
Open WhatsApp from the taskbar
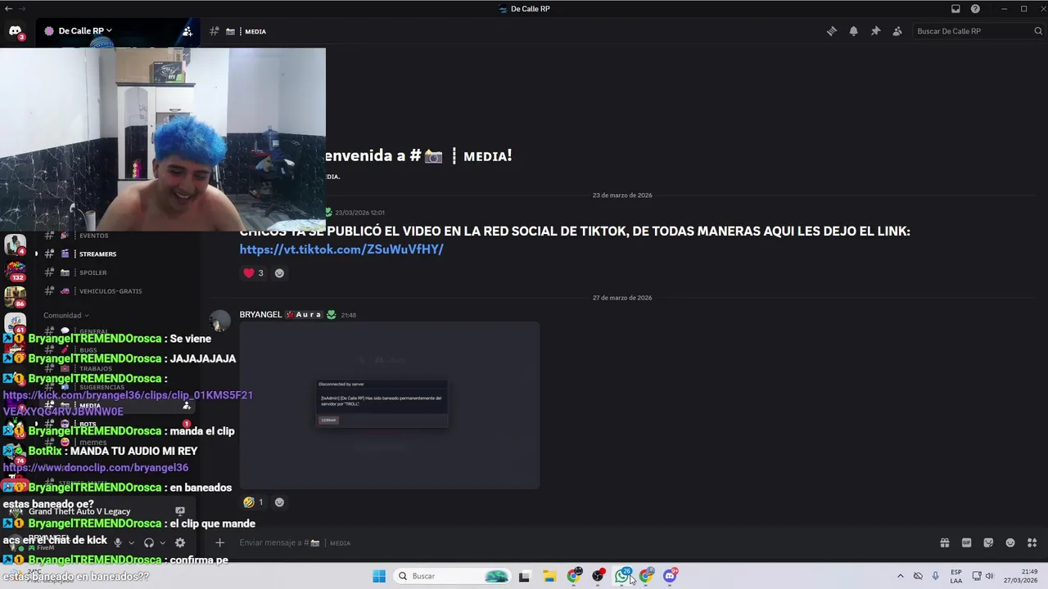tap(622, 576)
